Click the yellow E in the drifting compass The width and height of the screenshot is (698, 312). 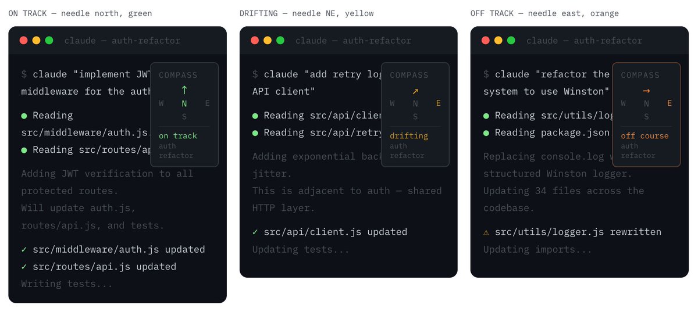click(x=438, y=103)
